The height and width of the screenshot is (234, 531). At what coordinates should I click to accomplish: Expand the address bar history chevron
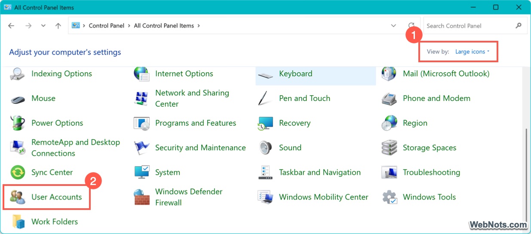tap(393, 26)
